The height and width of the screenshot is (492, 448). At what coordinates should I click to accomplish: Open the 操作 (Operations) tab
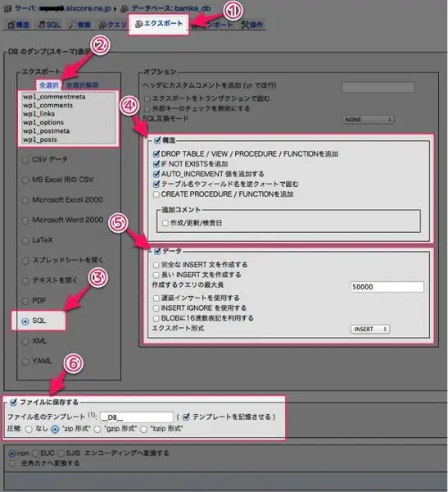click(x=251, y=25)
